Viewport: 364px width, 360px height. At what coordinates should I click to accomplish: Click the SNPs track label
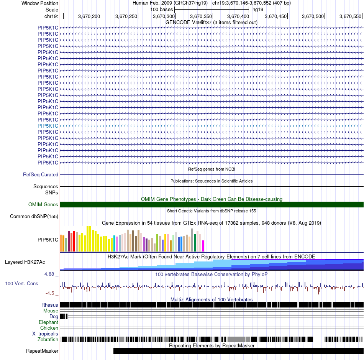coord(52,192)
